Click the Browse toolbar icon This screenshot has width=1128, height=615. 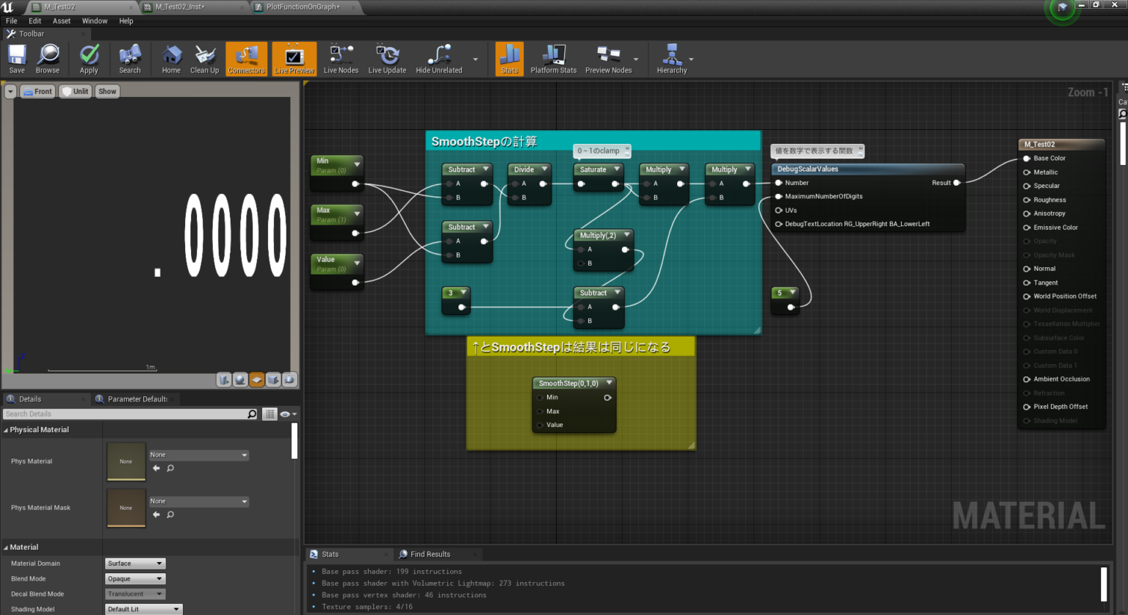point(47,58)
